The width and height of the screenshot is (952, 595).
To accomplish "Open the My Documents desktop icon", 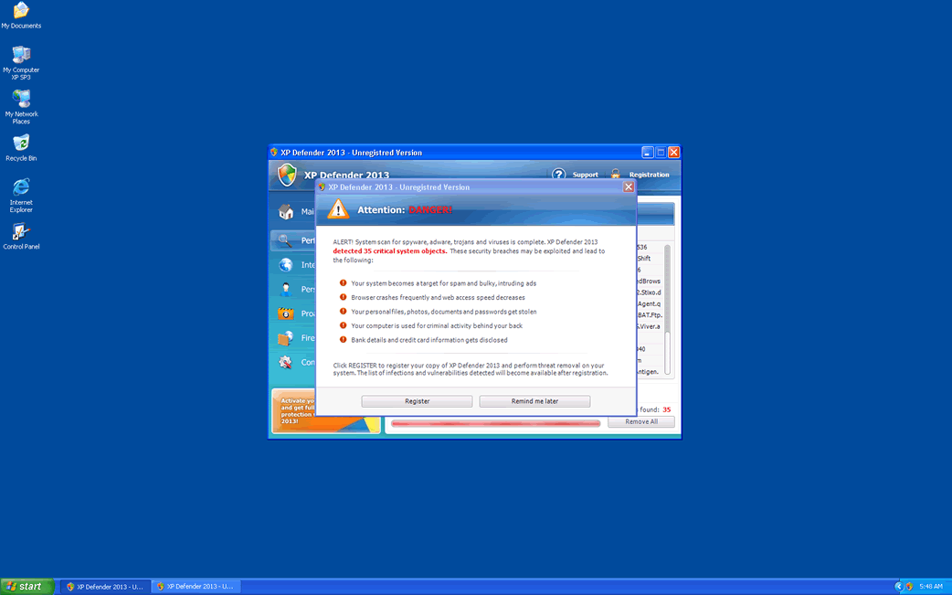I will [x=21, y=12].
